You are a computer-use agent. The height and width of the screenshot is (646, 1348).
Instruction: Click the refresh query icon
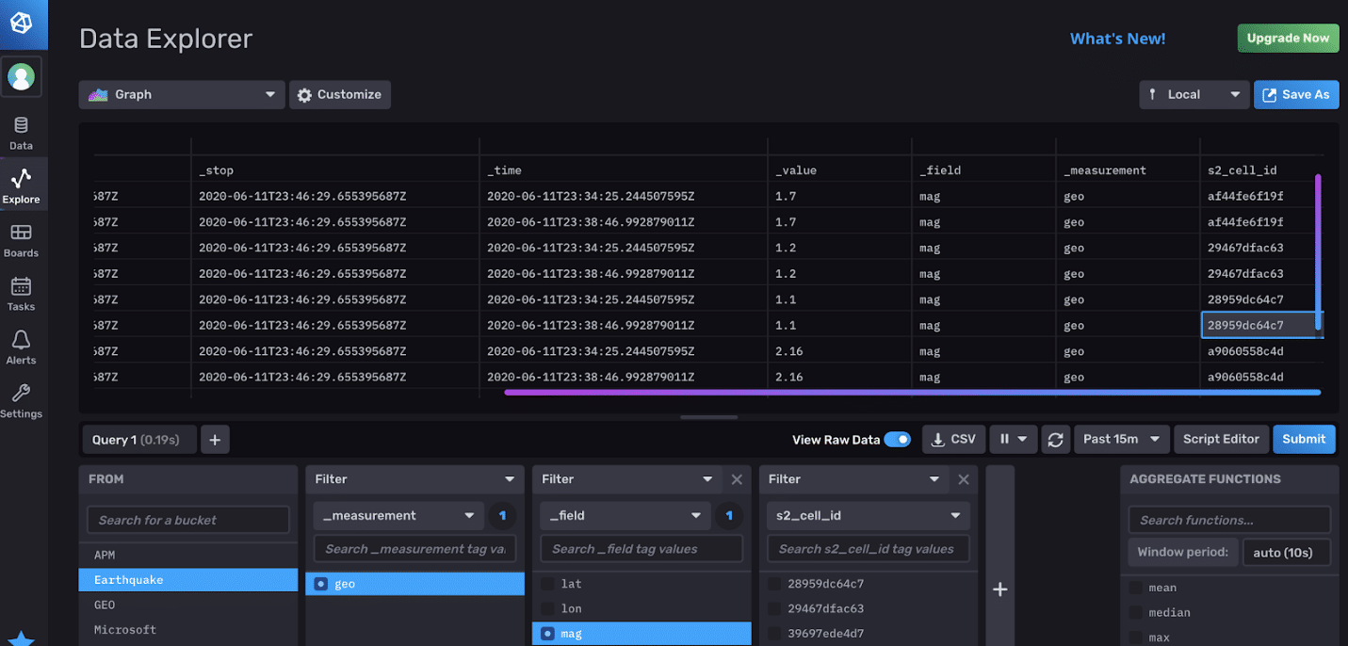point(1055,439)
